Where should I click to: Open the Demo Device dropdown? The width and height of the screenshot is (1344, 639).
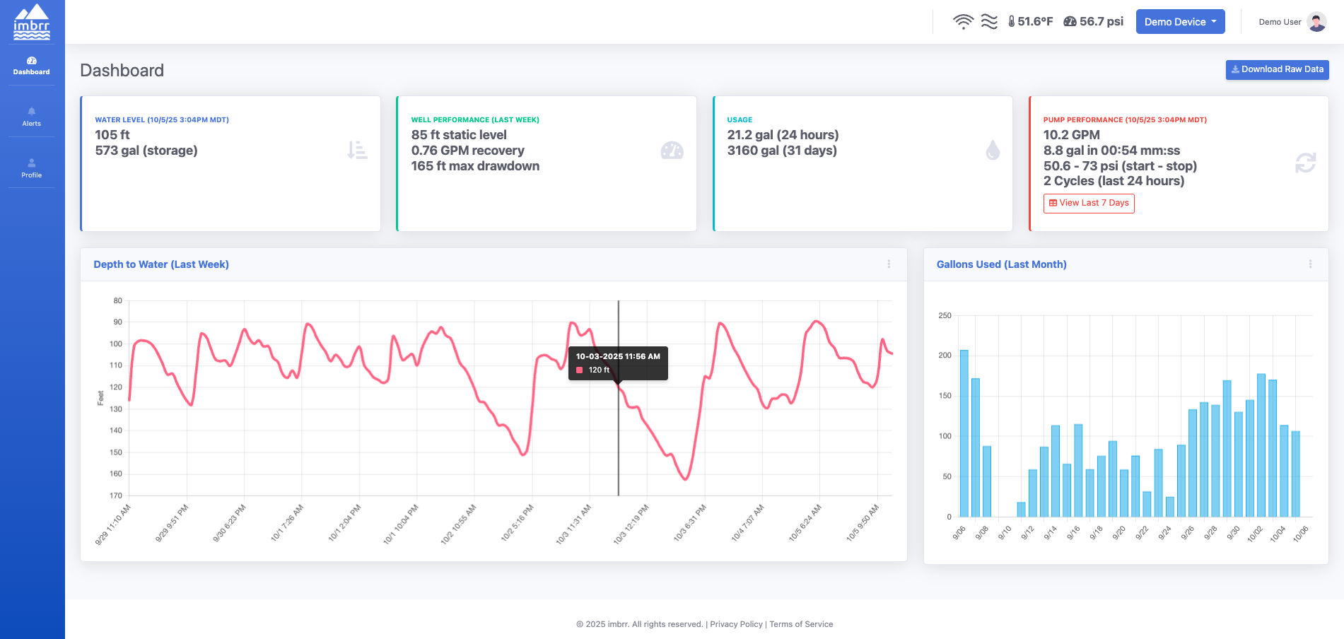[1179, 21]
